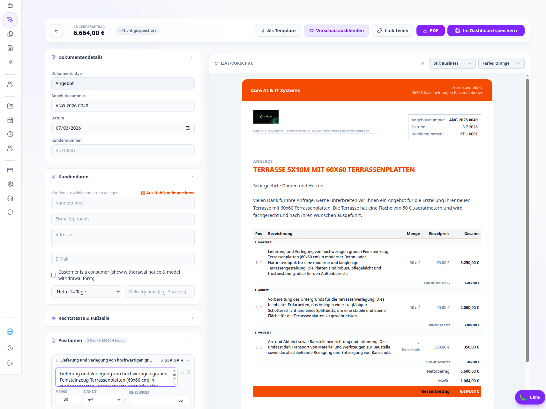This screenshot has width=546, height=409.
Task: Open the Netto 14 Tage dropdown
Action: (x=86, y=292)
